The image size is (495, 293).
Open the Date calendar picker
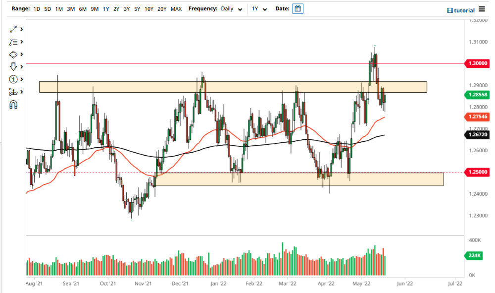tap(297, 9)
